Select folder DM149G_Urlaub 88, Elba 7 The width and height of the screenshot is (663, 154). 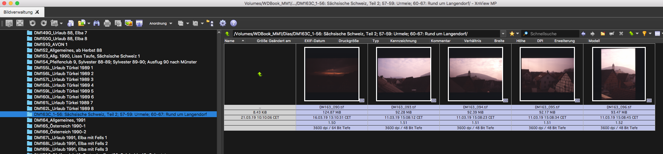[x=60, y=33]
